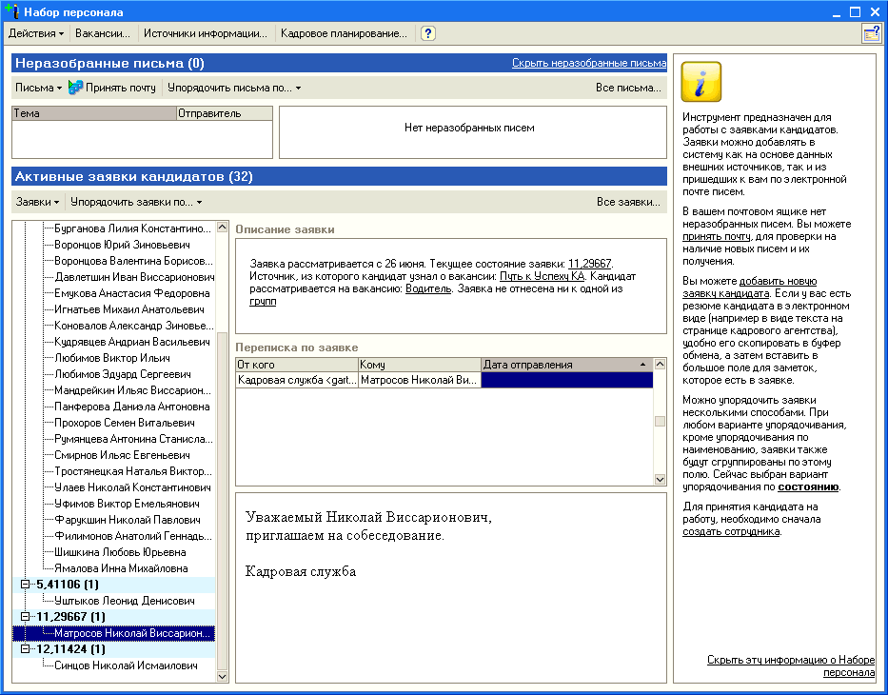Select Любимов Эдуард Сергеевич

(x=123, y=374)
